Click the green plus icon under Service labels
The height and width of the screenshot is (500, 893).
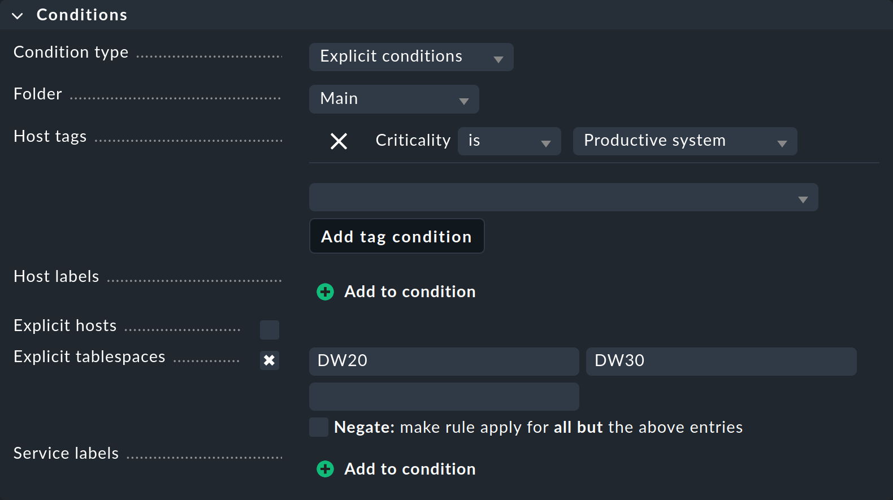(x=325, y=469)
